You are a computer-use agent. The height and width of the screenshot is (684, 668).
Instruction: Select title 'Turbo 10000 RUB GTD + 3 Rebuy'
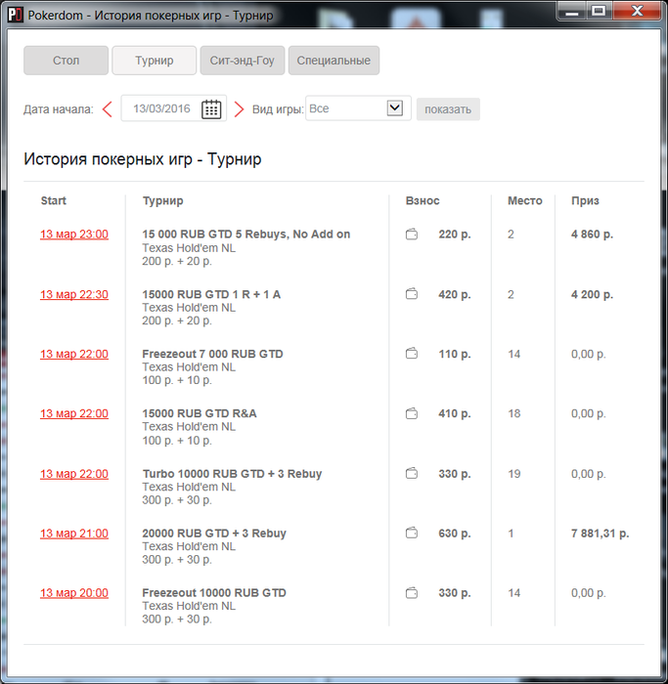pos(232,474)
